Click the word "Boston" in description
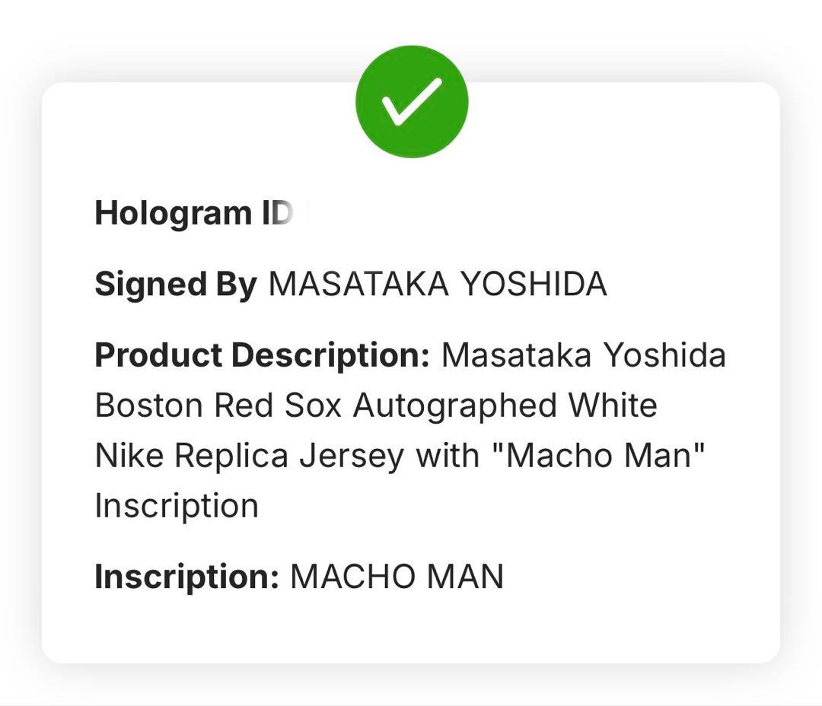Image resolution: width=822 pixels, height=706 pixels. point(148,405)
